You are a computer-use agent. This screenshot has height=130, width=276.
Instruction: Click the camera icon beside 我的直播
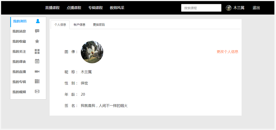[x=37, y=71]
